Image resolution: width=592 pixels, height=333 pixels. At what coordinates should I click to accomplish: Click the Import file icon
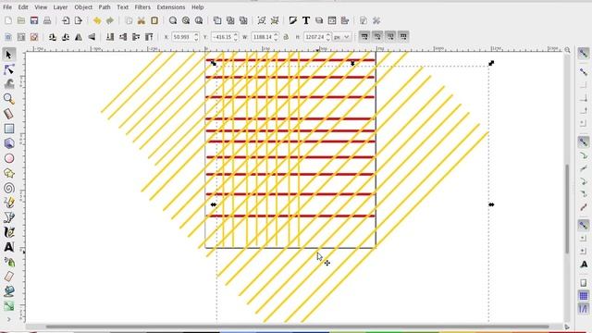pos(66,20)
